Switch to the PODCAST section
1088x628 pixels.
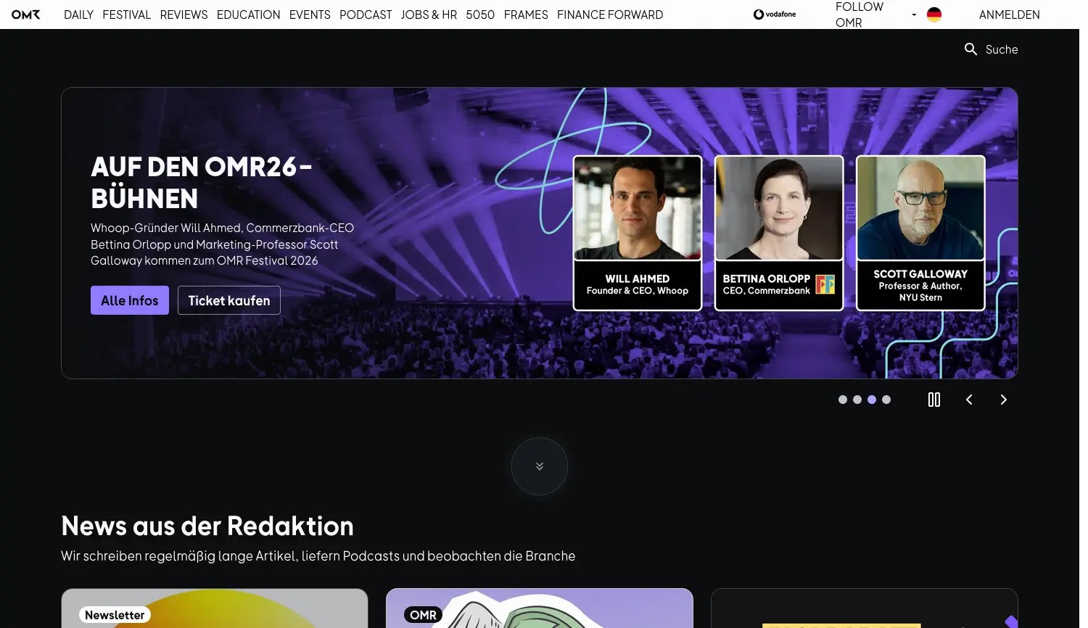point(366,15)
